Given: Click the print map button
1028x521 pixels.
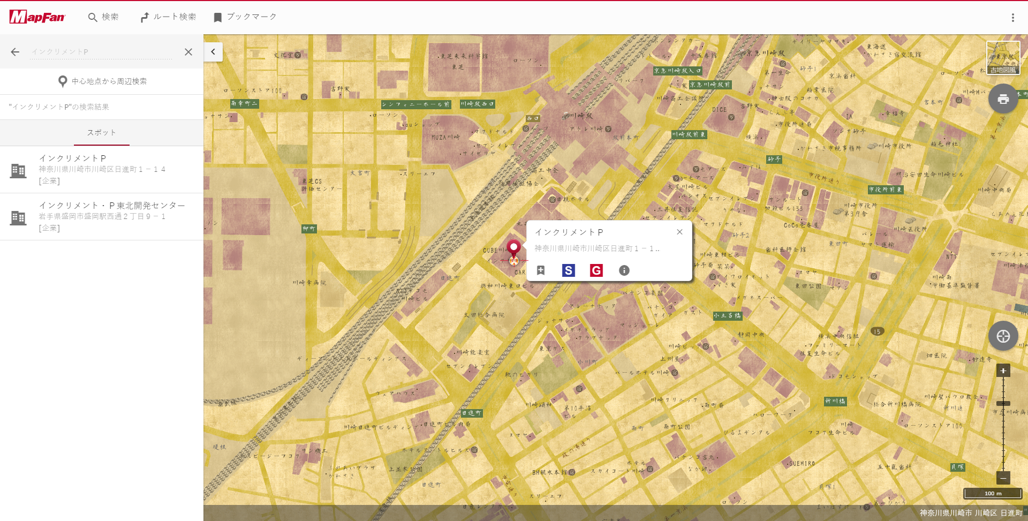Looking at the screenshot, I should pyautogui.click(x=1003, y=99).
